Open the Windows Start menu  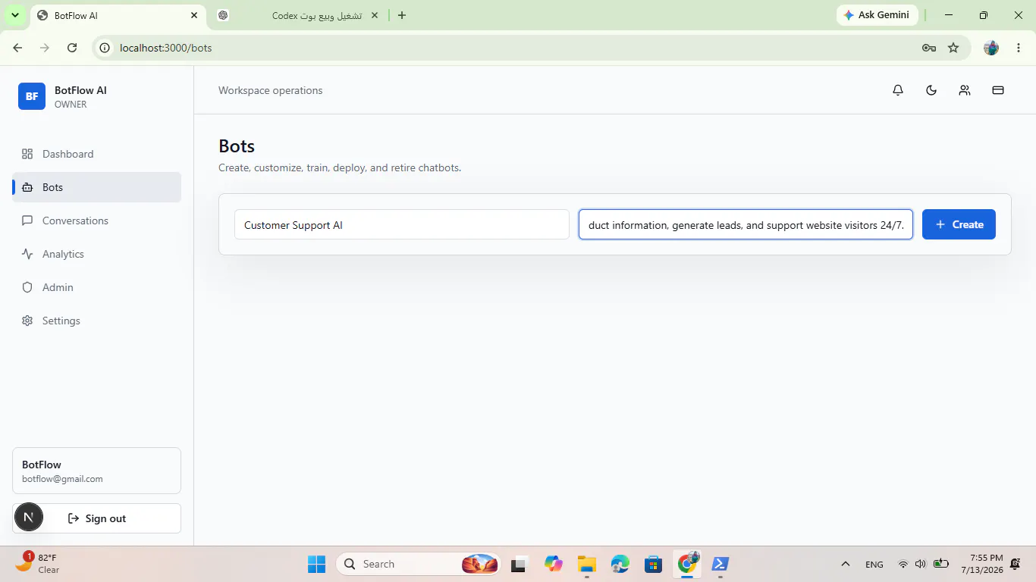316,564
